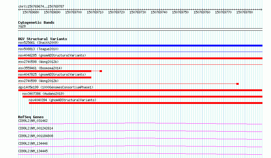Click the left arrow end of the ruler

[x=19, y=9]
